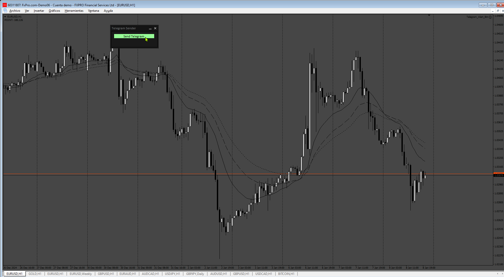Screen dimensions: 504x277
Task: Switch to the GBPJPY,Daily chart tab
Action: point(195,274)
